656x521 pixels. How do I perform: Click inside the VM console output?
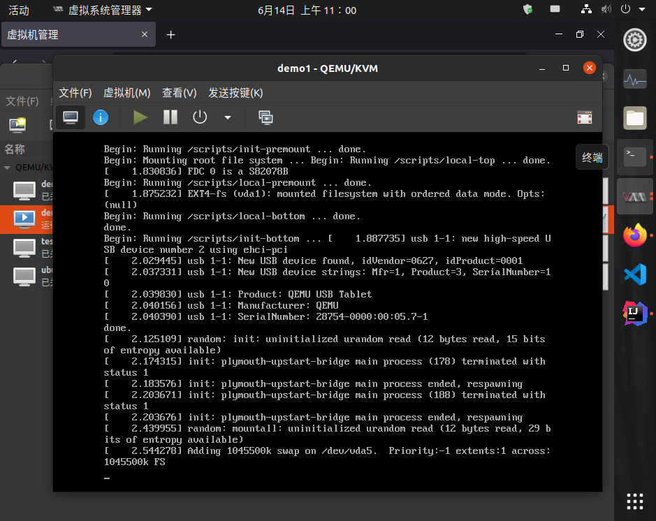tap(327, 311)
